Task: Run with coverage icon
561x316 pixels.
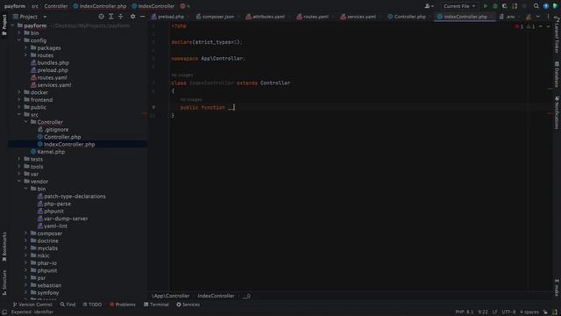Action: (x=505, y=6)
